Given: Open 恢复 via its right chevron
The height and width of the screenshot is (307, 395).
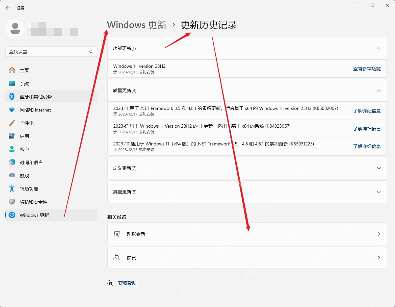Looking at the screenshot, I should coord(379,258).
